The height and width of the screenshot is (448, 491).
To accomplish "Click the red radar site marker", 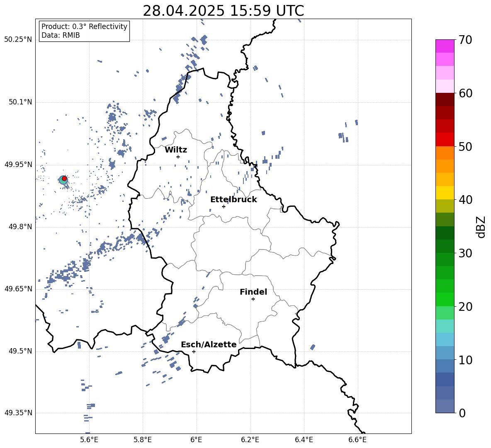I will click(x=64, y=179).
